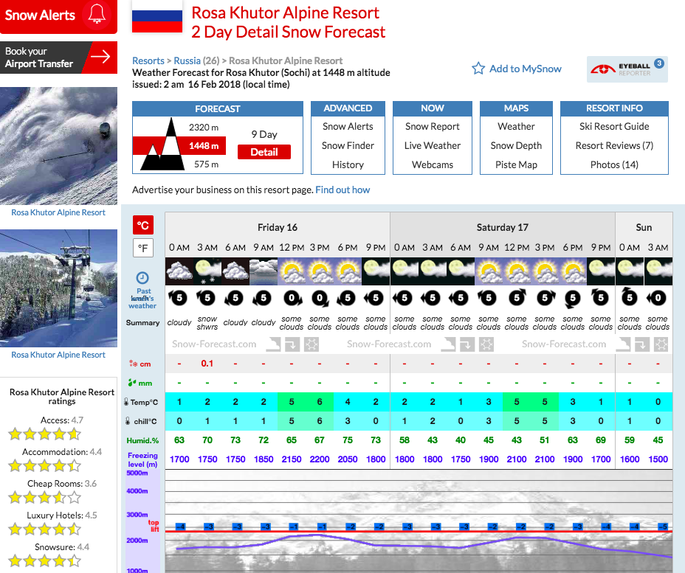Click Resorts breadcrumb link
This screenshot has width=685, height=573.
click(148, 60)
